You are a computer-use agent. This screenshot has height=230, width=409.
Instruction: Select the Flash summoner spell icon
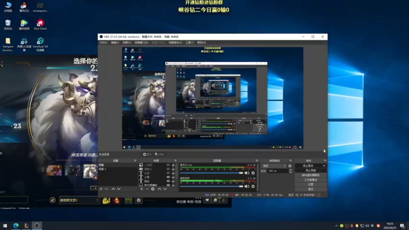(106, 200)
